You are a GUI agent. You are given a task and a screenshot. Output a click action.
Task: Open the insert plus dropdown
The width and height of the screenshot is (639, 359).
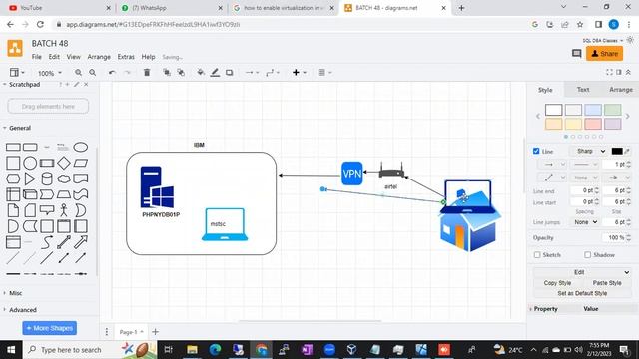pos(299,73)
